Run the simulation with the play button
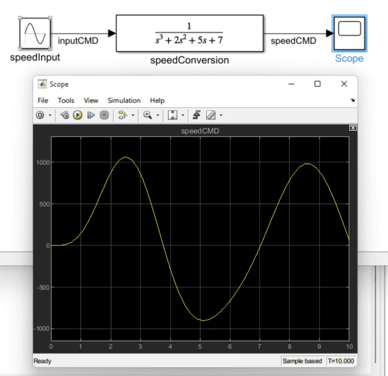This screenshot has height=376, width=388. pyautogui.click(x=78, y=115)
